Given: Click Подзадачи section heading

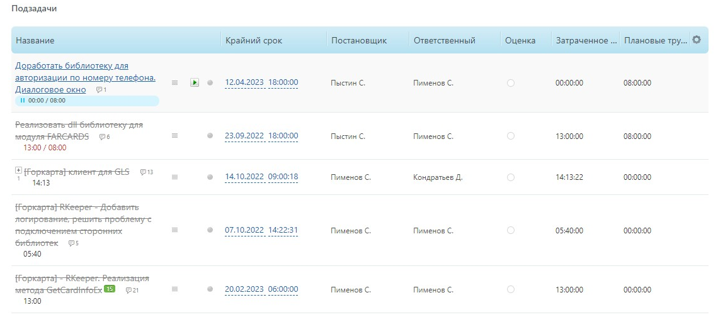Looking at the screenshot, I should pos(34,9).
